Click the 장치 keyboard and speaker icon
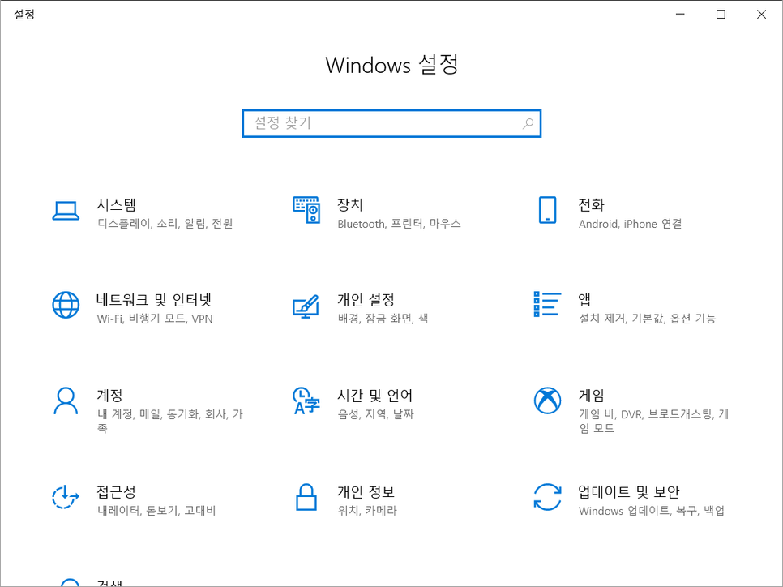The height and width of the screenshot is (587, 783). 306,210
